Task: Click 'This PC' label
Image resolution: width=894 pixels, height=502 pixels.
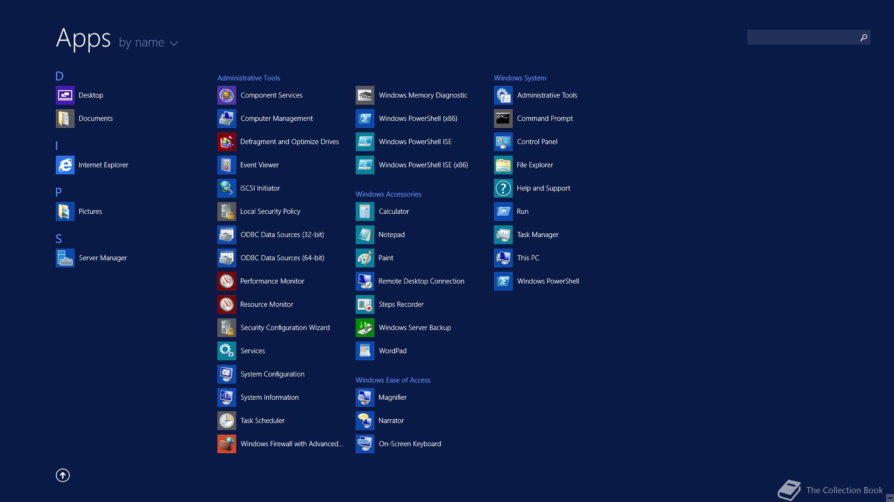Action: pyautogui.click(x=528, y=258)
